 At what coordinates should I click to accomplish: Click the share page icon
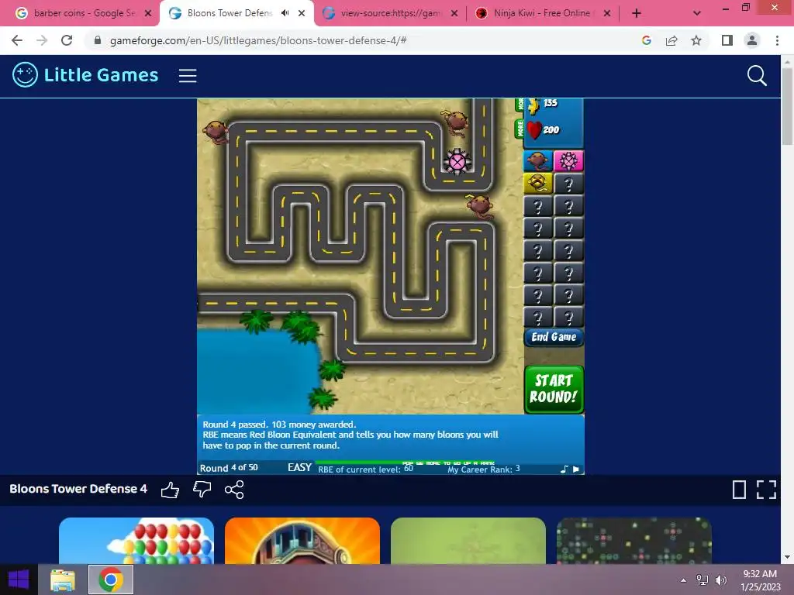[671, 40]
